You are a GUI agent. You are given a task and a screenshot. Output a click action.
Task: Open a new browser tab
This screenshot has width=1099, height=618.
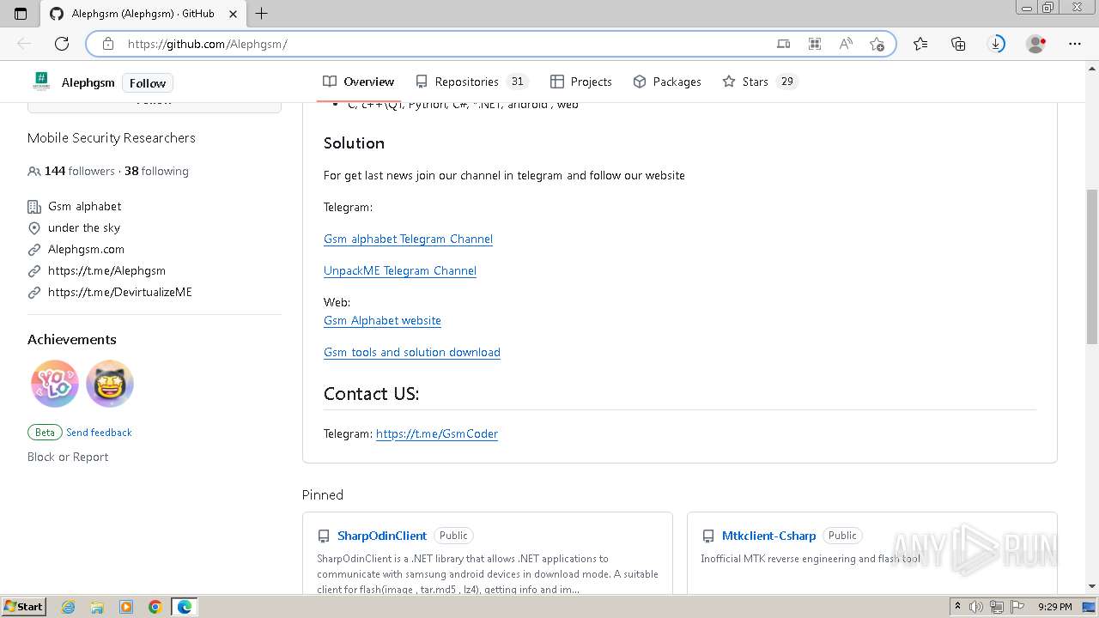point(262,14)
